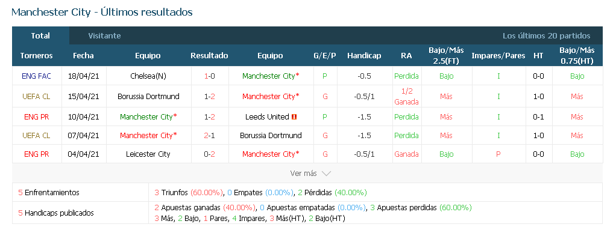This screenshot has height=230, width=613.
Task: Click the Bajo/Más 2.5(FT) column header
Action: pyautogui.click(x=446, y=56)
